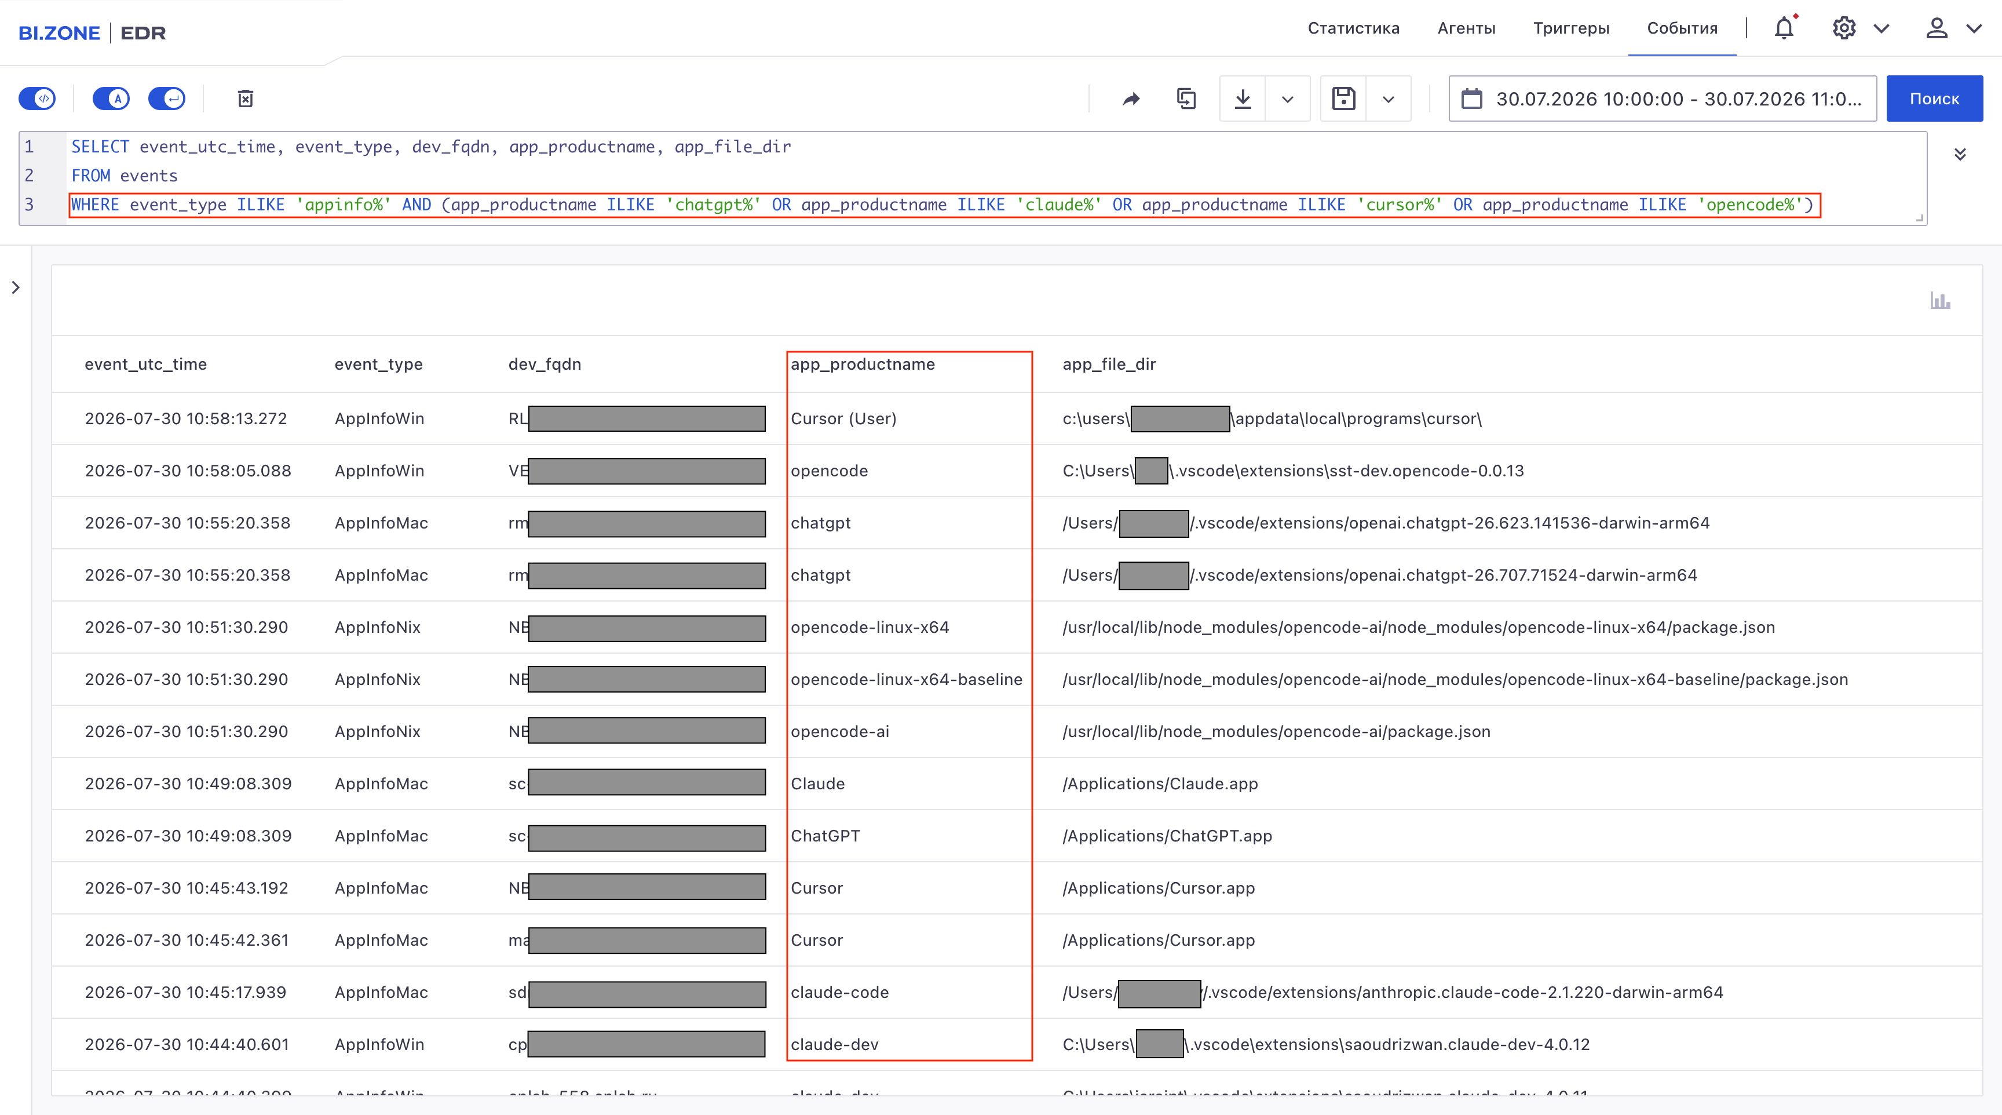Click the 'Cursor (User)' product name cell
The height and width of the screenshot is (1115, 2002).
(844, 418)
